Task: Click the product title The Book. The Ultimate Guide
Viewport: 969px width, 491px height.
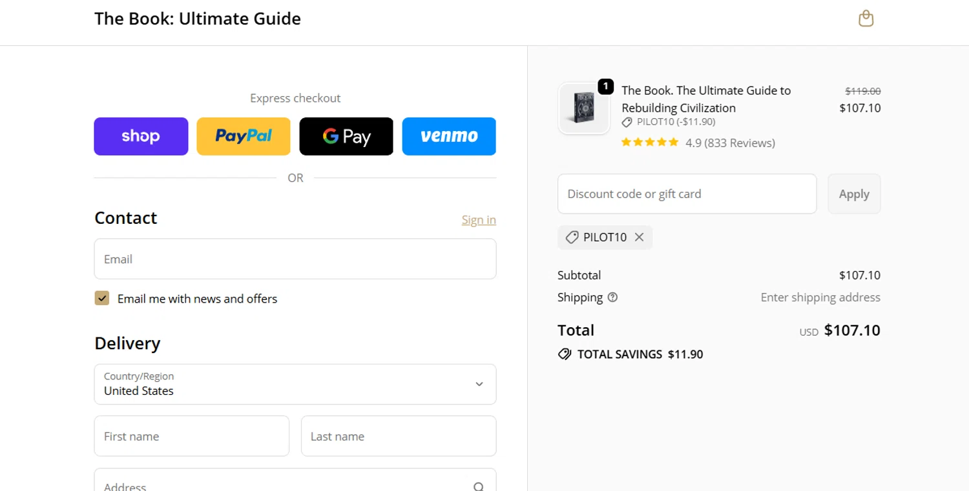Action: 706,99
